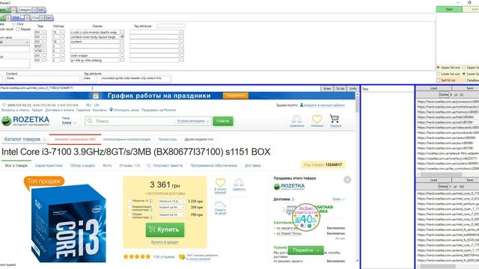Change delivery city Киев dropdown

pyautogui.click(x=338, y=200)
